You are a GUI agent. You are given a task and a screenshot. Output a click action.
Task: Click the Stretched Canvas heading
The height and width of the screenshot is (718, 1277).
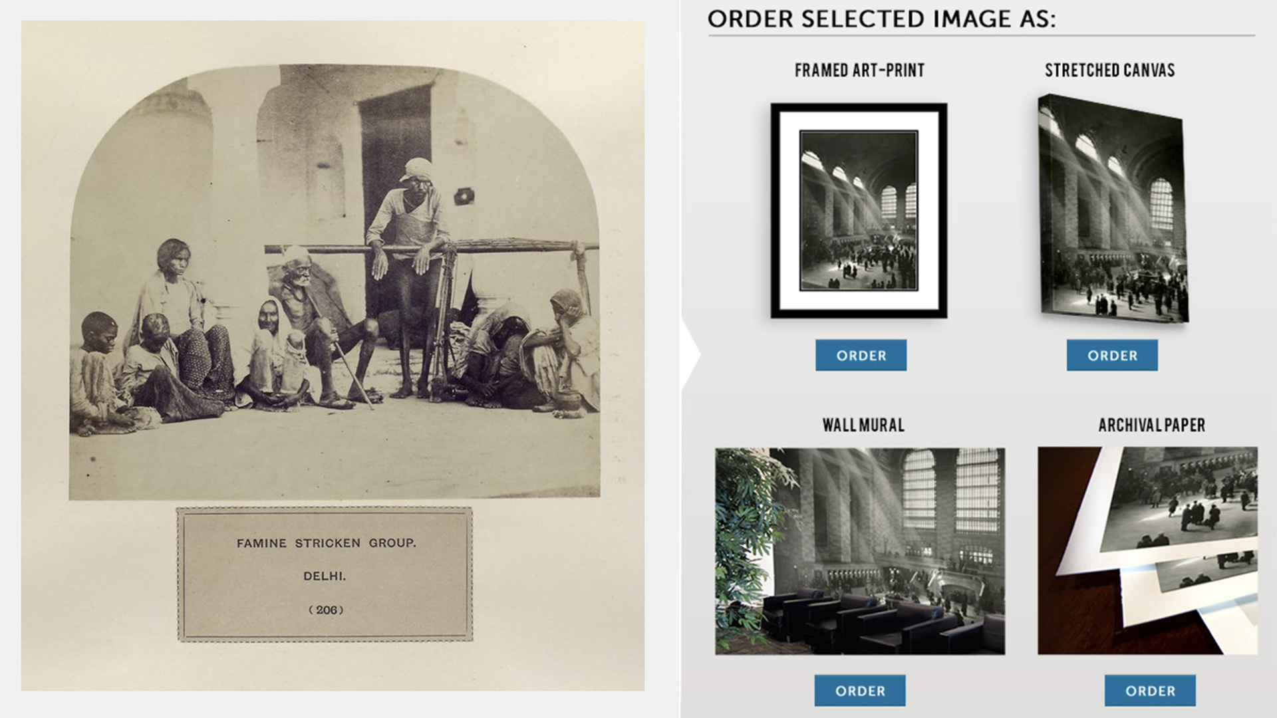(x=1109, y=70)
